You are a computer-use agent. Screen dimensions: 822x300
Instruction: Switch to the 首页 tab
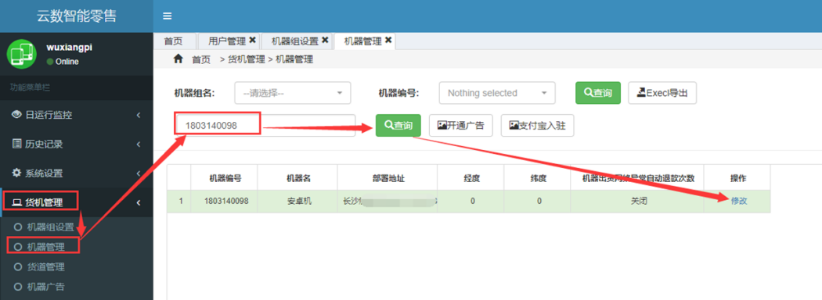tap(174, 41)
